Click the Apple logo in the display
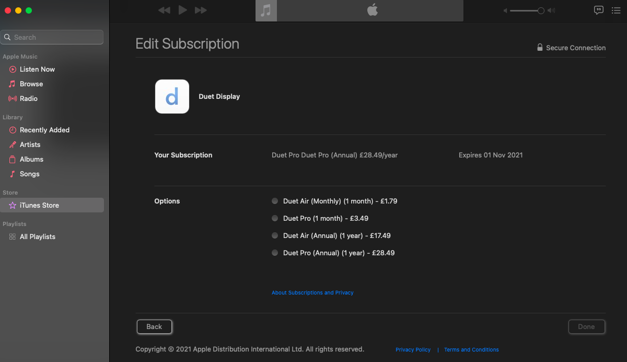Screen dimensions: 627x362 point(372,10)
